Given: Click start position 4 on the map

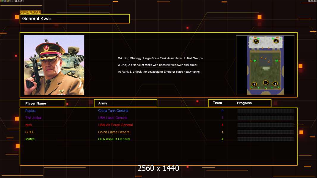Looking at the screenshot, I should click(x=276, y=41).
